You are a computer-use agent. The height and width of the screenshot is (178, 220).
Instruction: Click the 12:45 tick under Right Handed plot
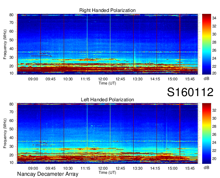(120, 79)
